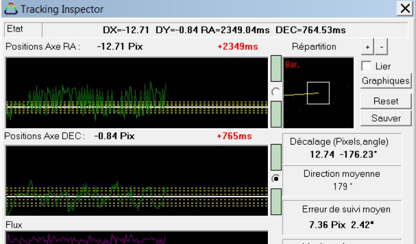This screenshot has width=416, height=244.
Task: Click the Etat status field
Action: click(22, 30)
